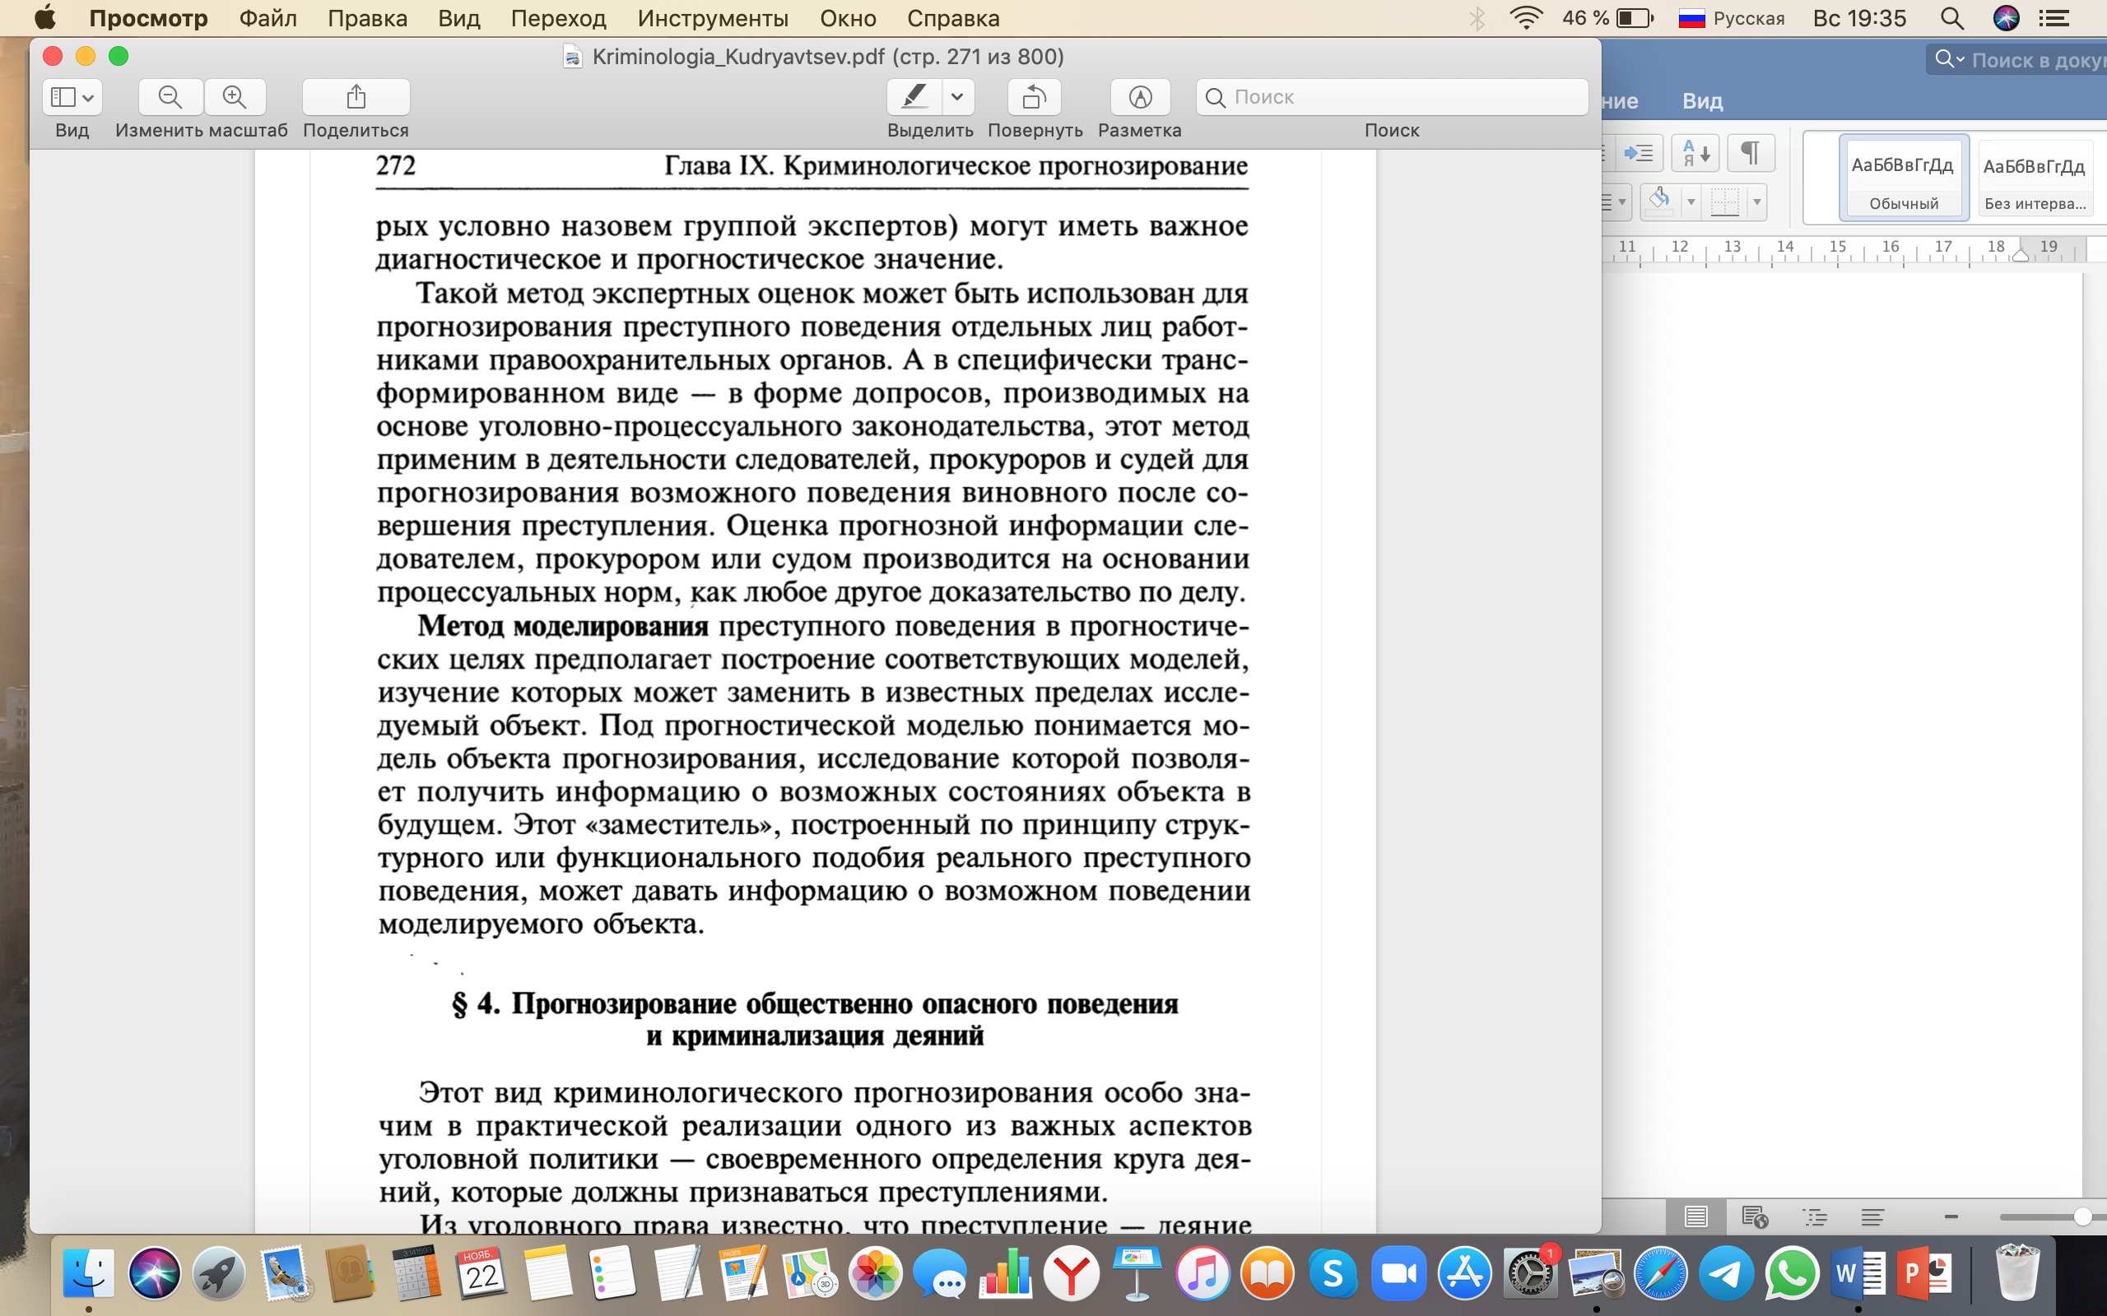
Task: Open the Правка menu
Action: pyautogui.click(x=367, y=18)
